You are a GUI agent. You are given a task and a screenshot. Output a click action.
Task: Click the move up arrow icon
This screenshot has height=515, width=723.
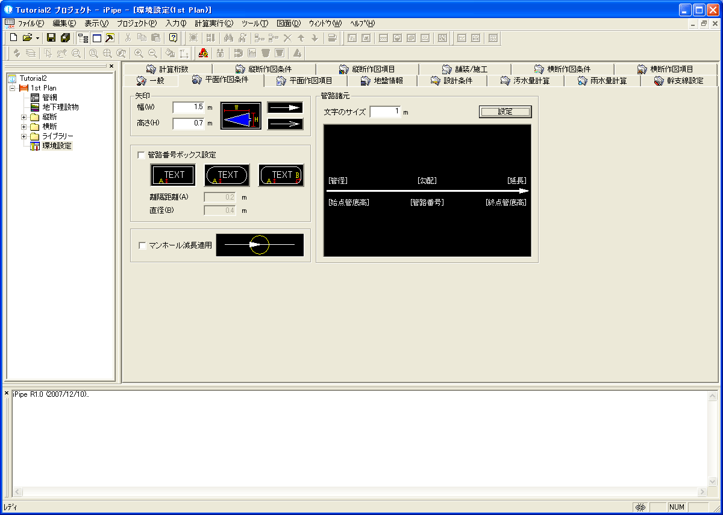tap(301, 38)
